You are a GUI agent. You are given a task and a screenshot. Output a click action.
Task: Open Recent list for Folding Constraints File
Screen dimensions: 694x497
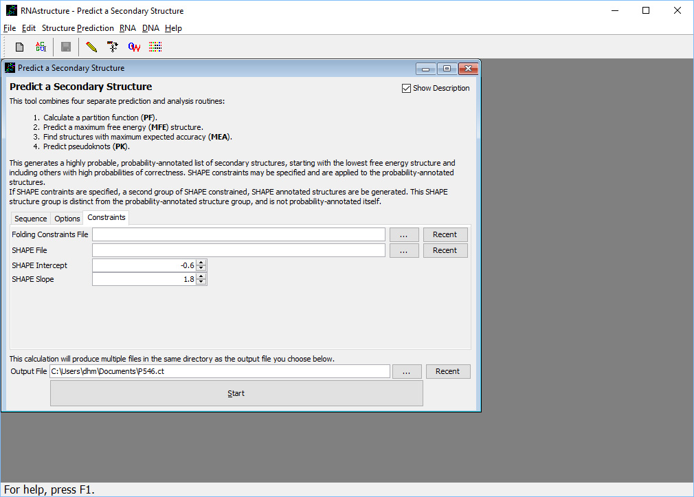[445, 235]
